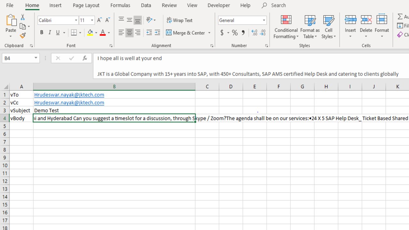Expand the Paste options arrow
This screenshot has height=230, width=409.
click(11, 36)
